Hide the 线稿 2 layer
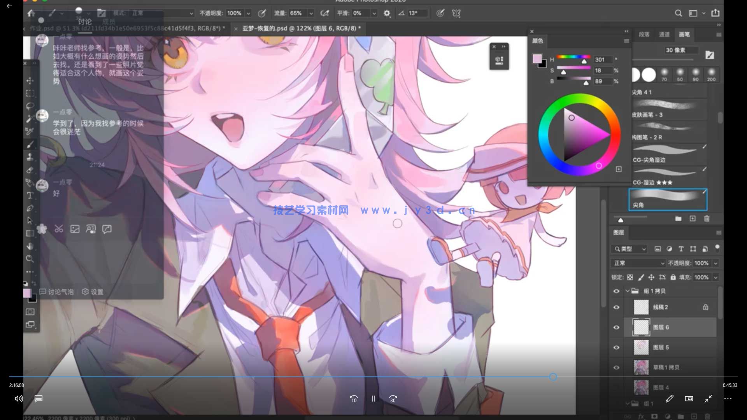The height and width of the screenshot is (420, 747). coord(616,307)
